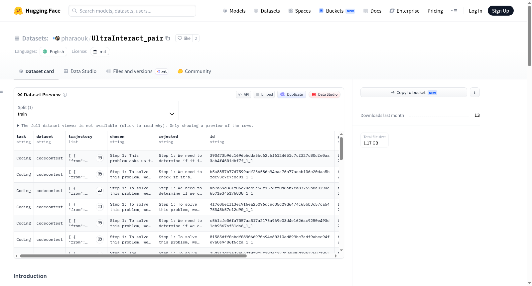Like the UltraInteract_pair dataset
Image resolution: width=532 pixels, height=286 pixels.
pos(184,39)
